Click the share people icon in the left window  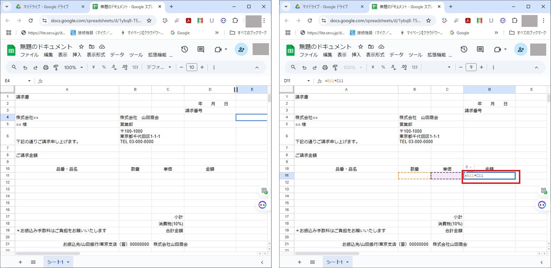tap(241, 49)
